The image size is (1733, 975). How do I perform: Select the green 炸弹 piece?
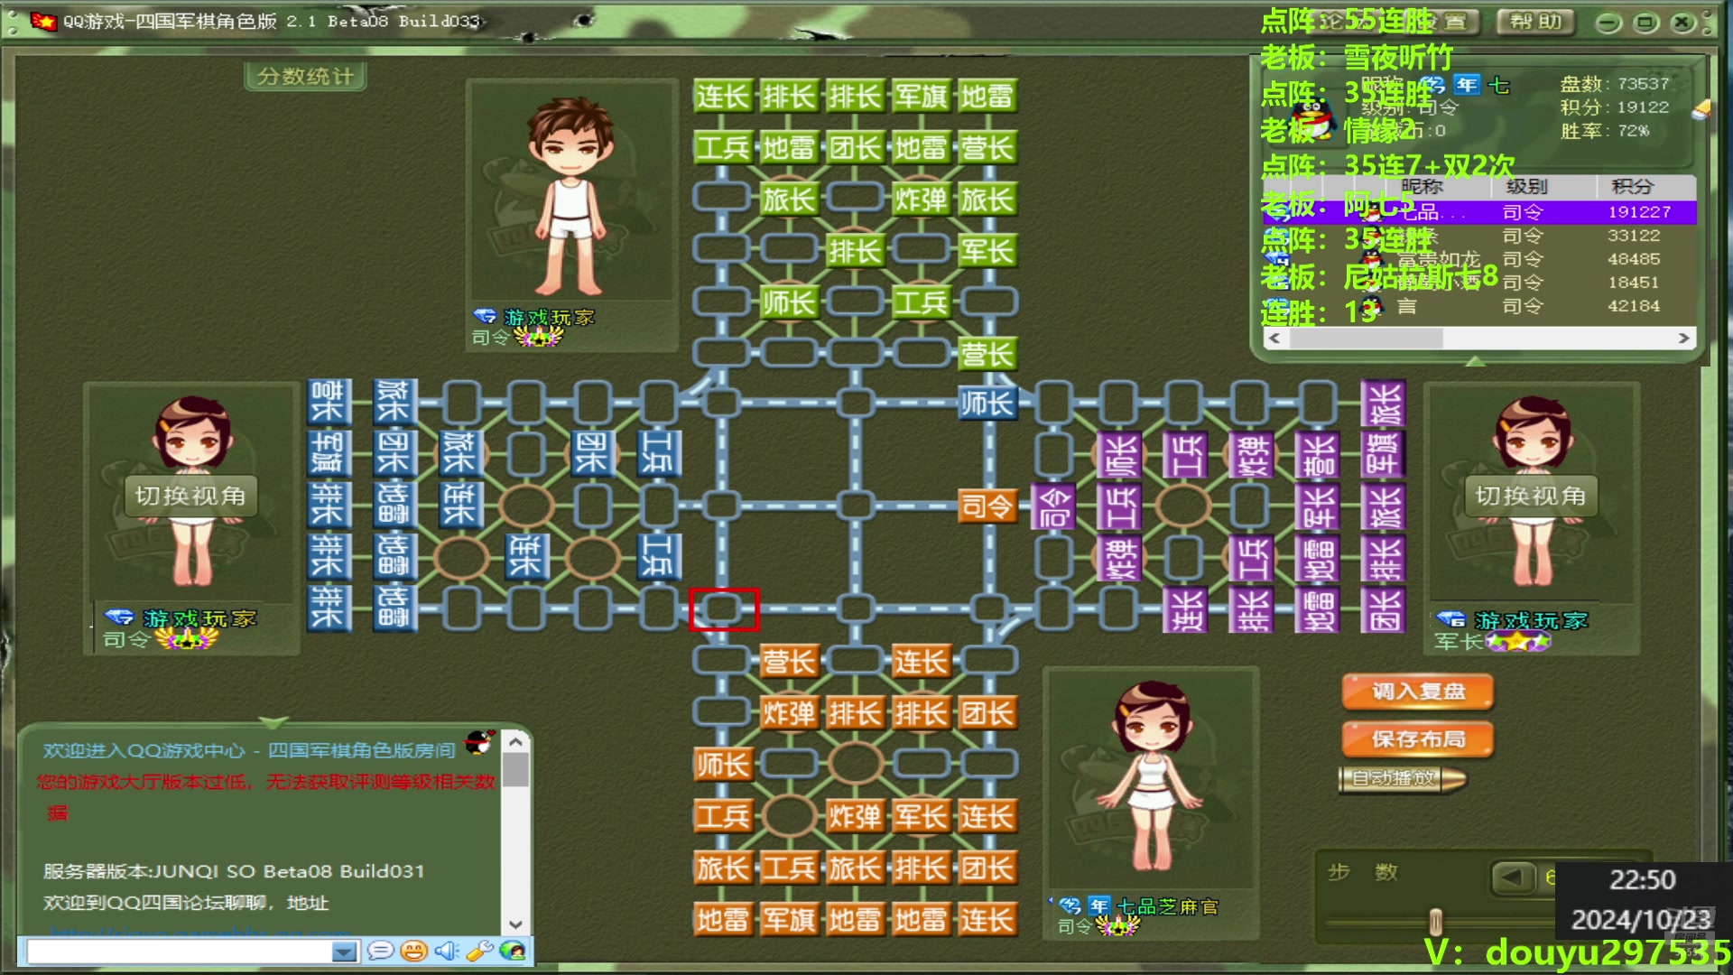(x=921, y=199)
